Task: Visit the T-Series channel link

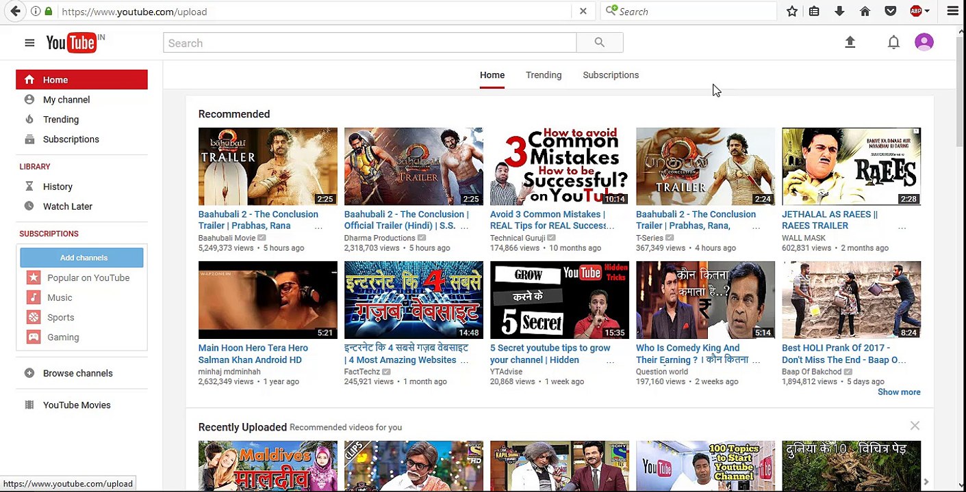Action: click(x=650, y=238)
